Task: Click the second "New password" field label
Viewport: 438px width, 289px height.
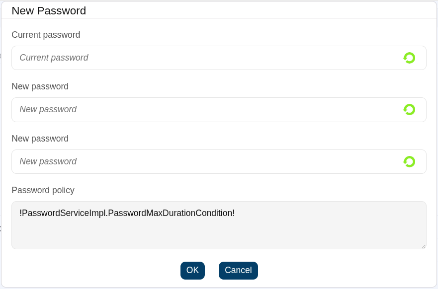Action: (x=40, y=139)
